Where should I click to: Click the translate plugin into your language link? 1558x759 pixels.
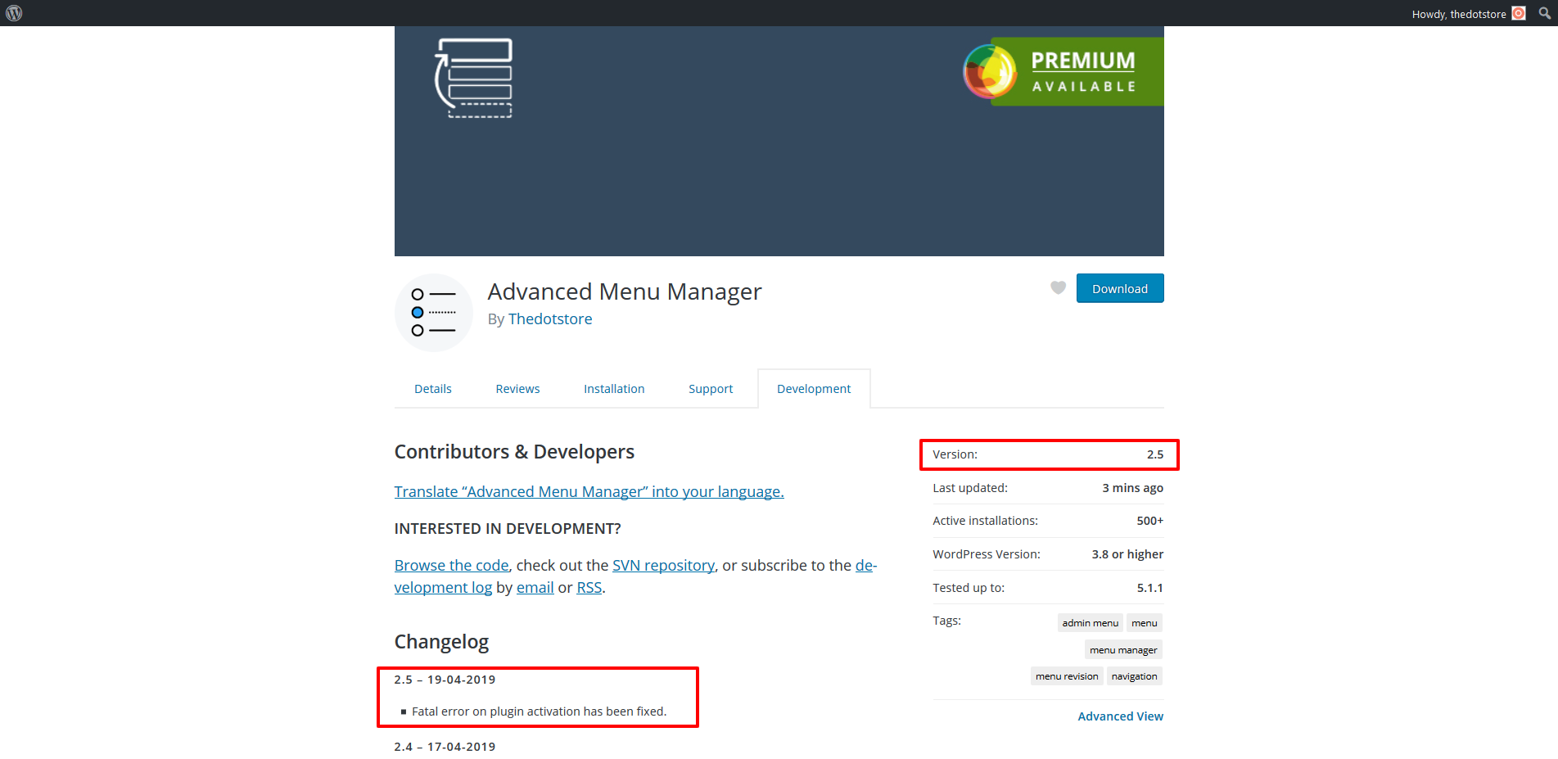coord(589,491)
